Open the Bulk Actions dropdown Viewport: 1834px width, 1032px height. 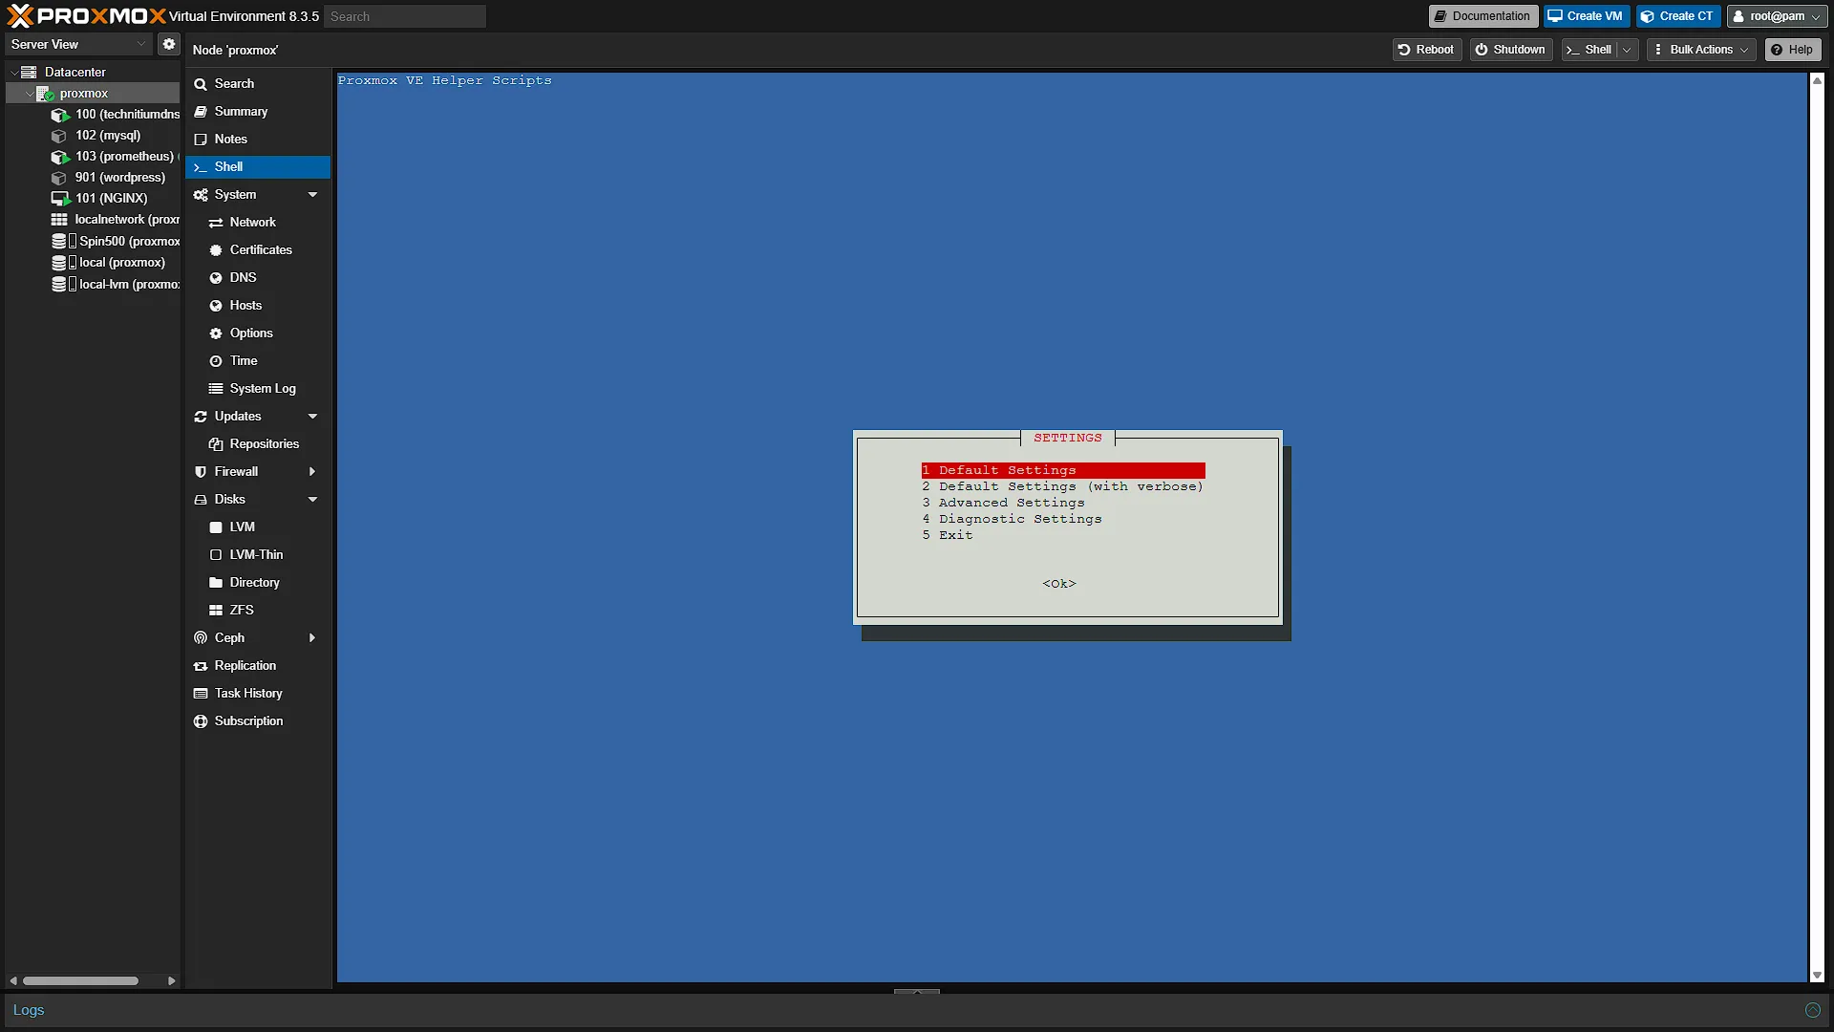tap(1701, 50)
